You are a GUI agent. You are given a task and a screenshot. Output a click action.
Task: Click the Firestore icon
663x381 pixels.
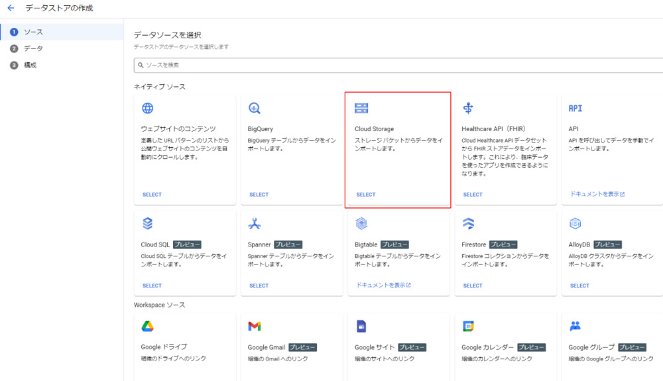(x=468, y=223)
